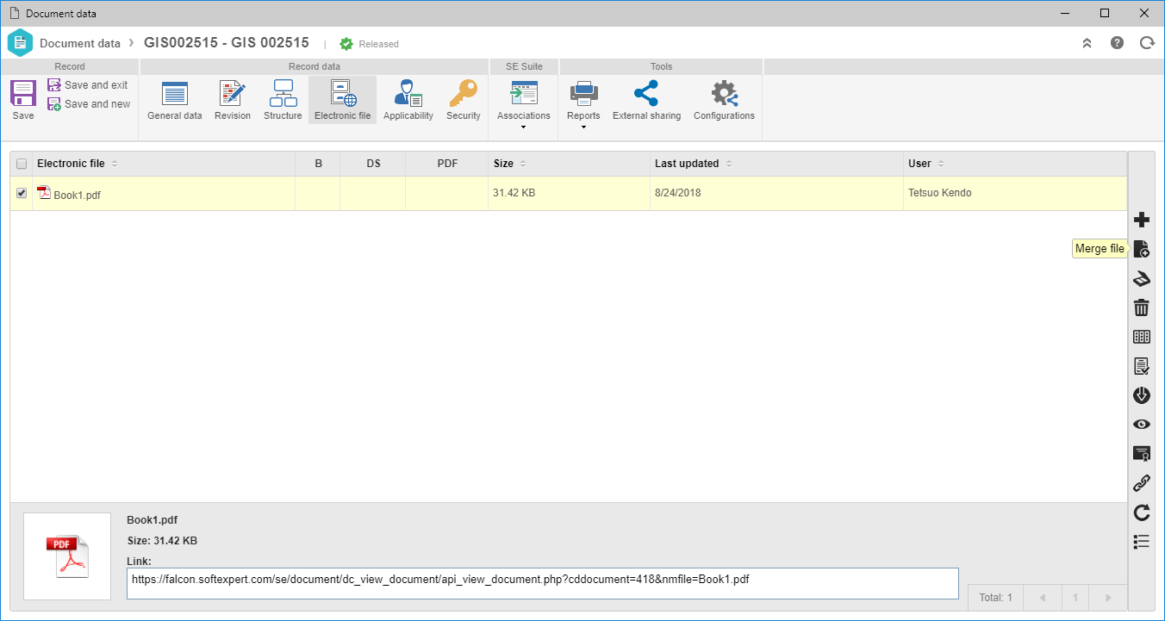Go to previous page arrow
The width and height of the screenshot is (1165, 621).
(x=1042, y=597)
